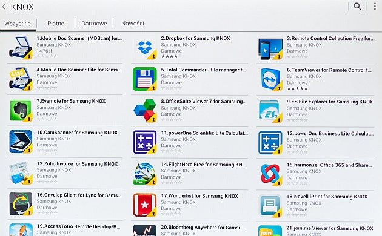The width and height of the screenshot is (382, 236).
Task: Click '21.join.me Viewer for Samsung KNOX' text
Action: tap(330, 228)
